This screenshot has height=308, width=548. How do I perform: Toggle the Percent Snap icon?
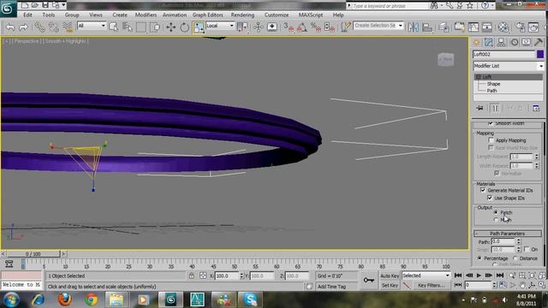click(x=316, y=27)
